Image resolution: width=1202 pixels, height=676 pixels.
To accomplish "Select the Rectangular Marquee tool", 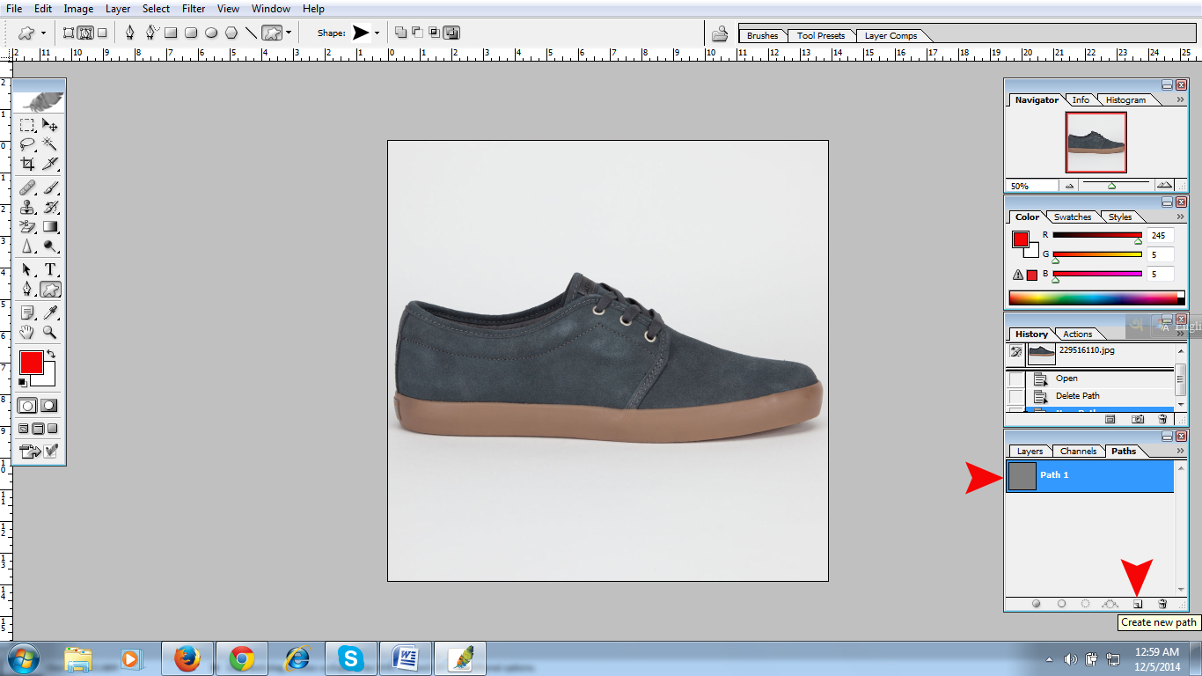I will tap(27, 126).
